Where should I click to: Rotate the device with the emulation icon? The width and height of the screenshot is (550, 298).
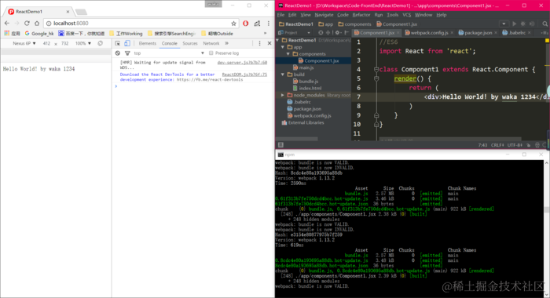pos(101,43)
